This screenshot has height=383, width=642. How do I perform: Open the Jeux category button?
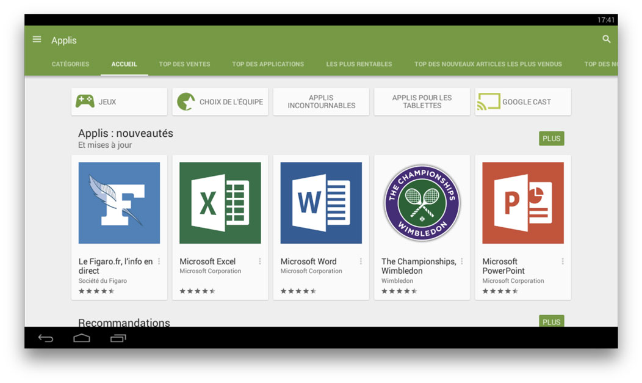click(119, 101)
